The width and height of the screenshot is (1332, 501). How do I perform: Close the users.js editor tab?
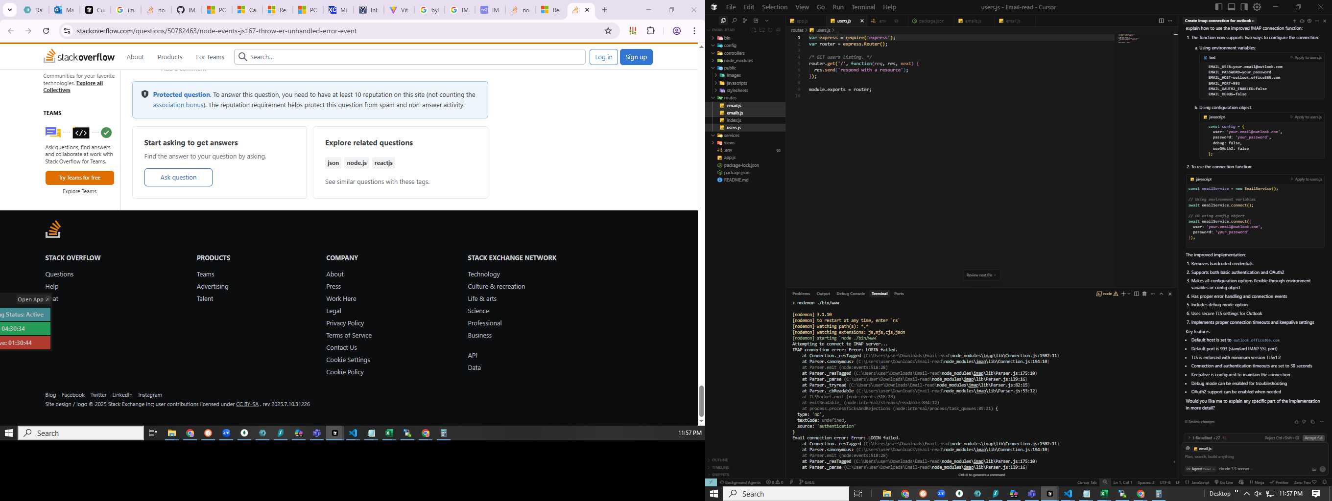(862, 21)
